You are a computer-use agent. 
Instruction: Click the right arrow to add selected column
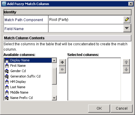62,62
